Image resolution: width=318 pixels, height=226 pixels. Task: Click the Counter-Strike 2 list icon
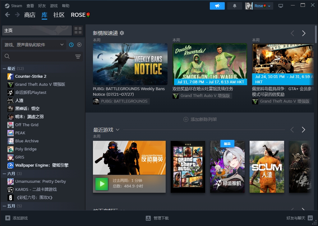(11, 76)
